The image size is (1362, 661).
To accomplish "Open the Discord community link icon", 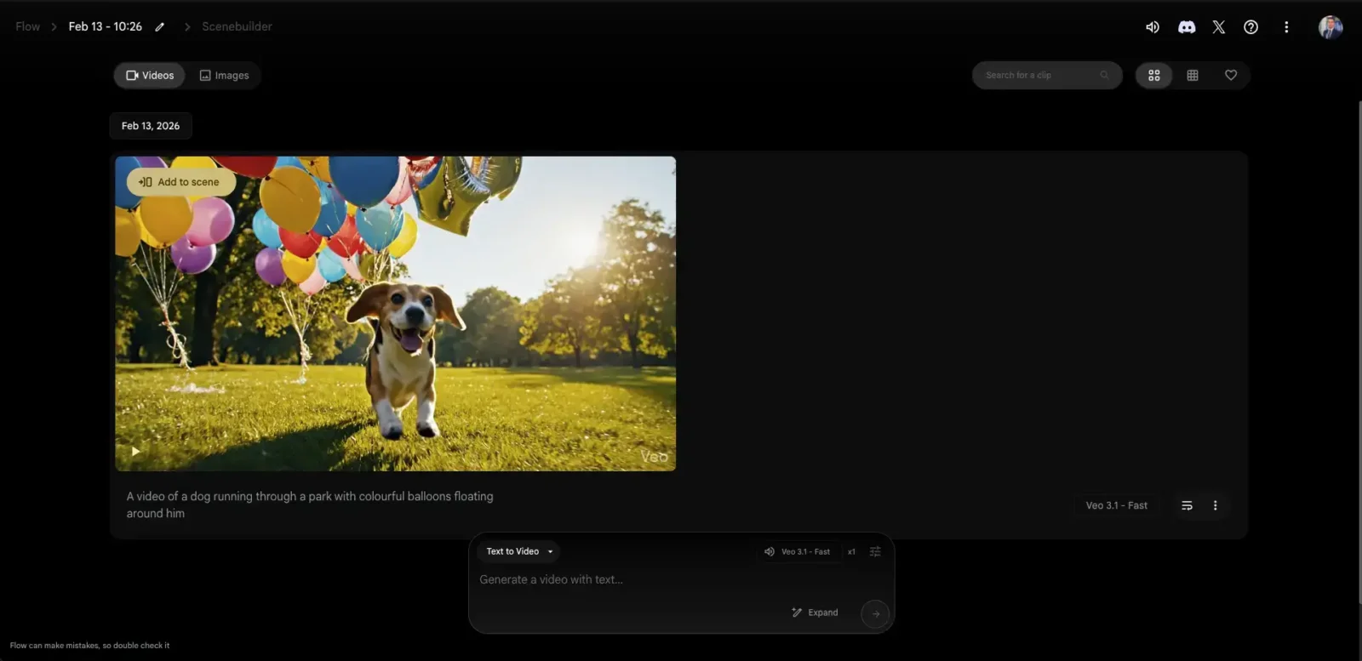I will [1186, 27].
